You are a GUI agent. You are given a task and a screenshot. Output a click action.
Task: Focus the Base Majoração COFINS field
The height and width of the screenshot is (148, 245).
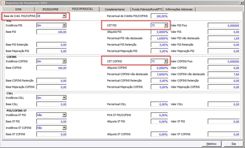[x=51, y=87]
